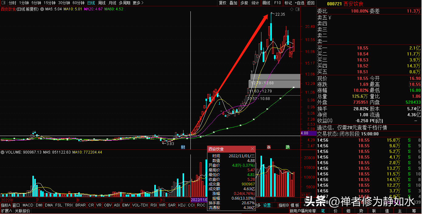
Task: Select the WR indicator tab
Action: click(162, 205)
